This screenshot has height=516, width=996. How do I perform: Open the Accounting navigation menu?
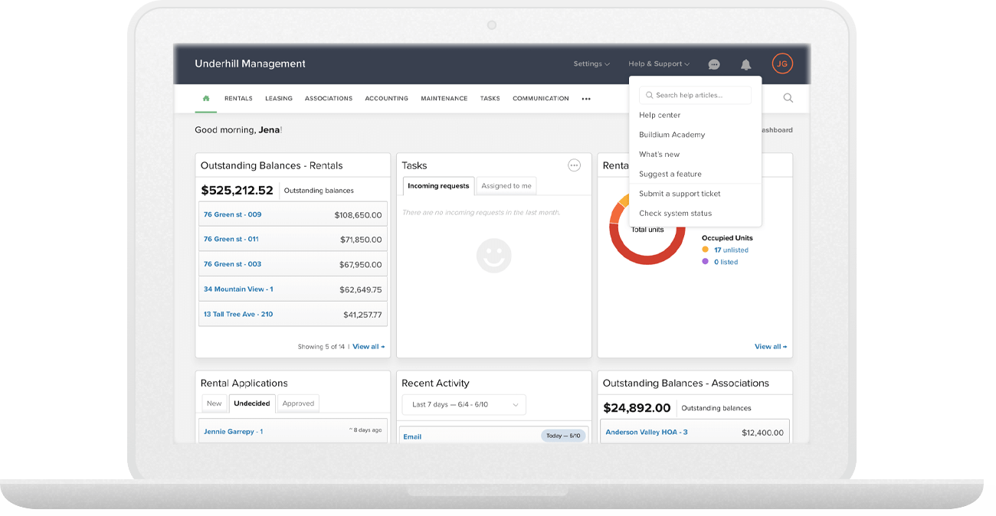386,99
